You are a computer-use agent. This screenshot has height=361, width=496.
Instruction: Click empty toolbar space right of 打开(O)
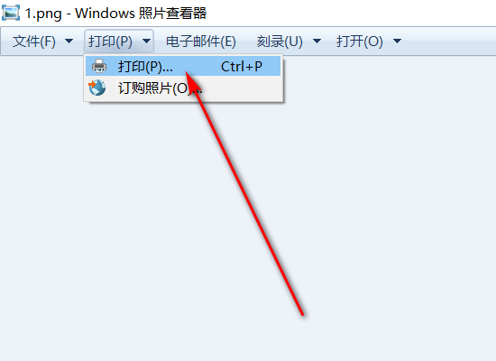coord(449,42)
